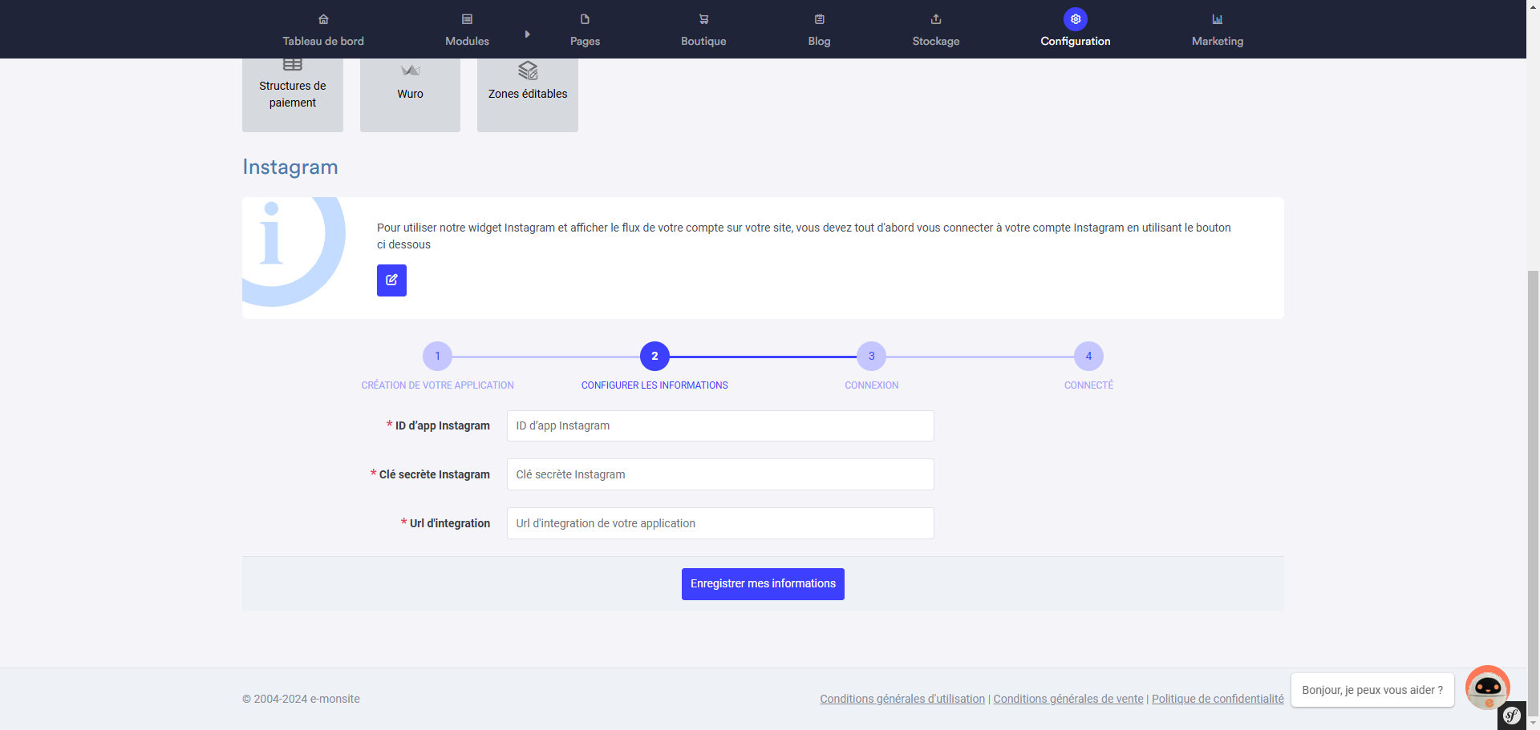Click the shopping cart icon above Boutique

pos(703,19)
